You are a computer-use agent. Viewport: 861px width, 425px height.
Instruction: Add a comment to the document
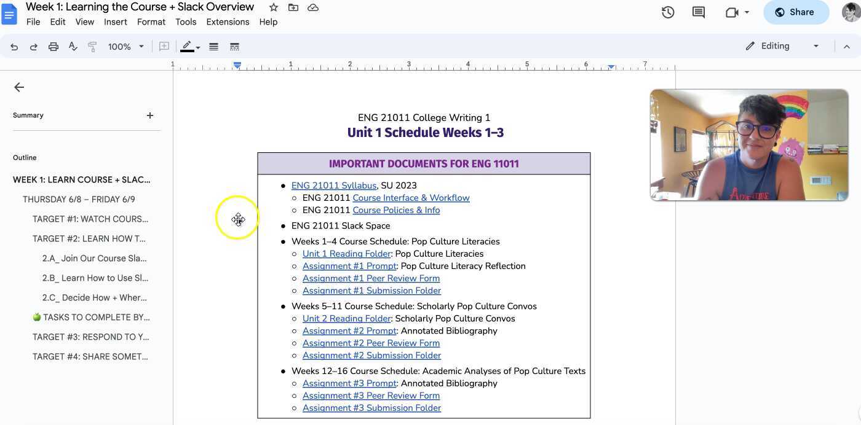pyautogui.click(x=164, y=46)
